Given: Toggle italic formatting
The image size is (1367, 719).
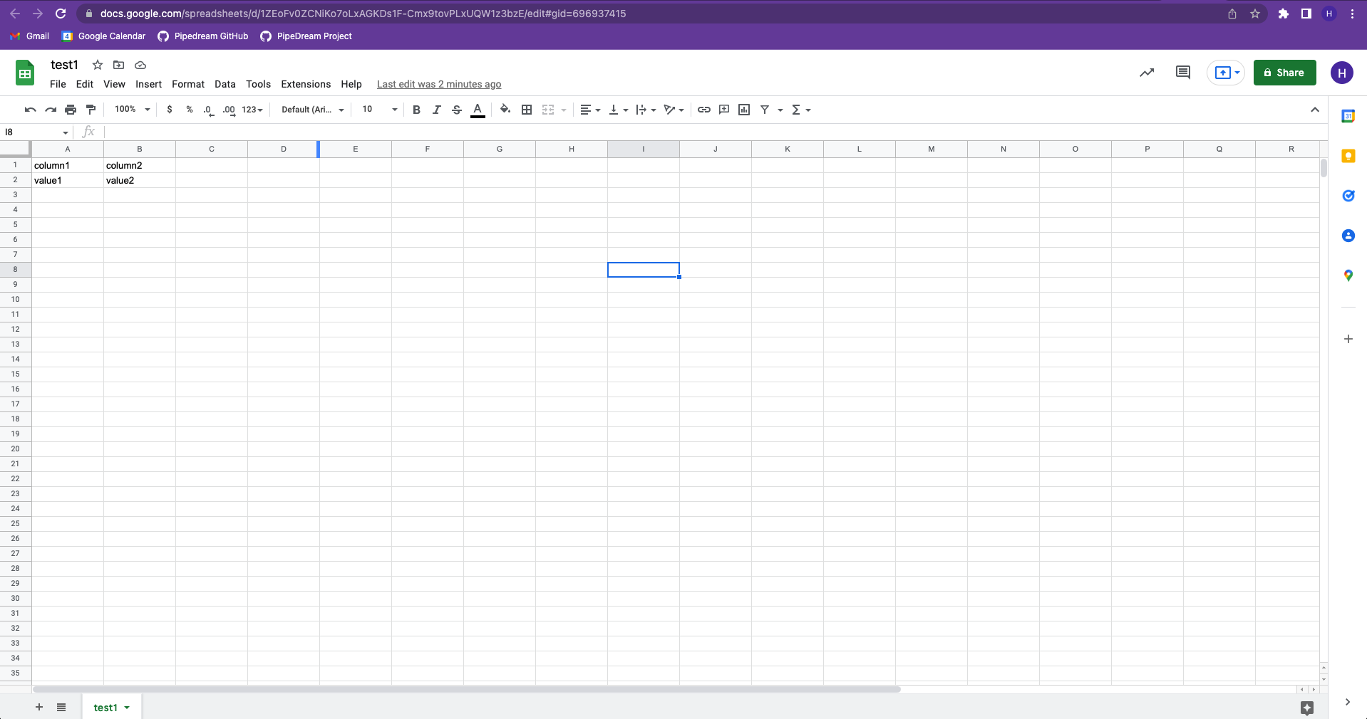Looking at the screenshot, I should click(x=436, y=110).
